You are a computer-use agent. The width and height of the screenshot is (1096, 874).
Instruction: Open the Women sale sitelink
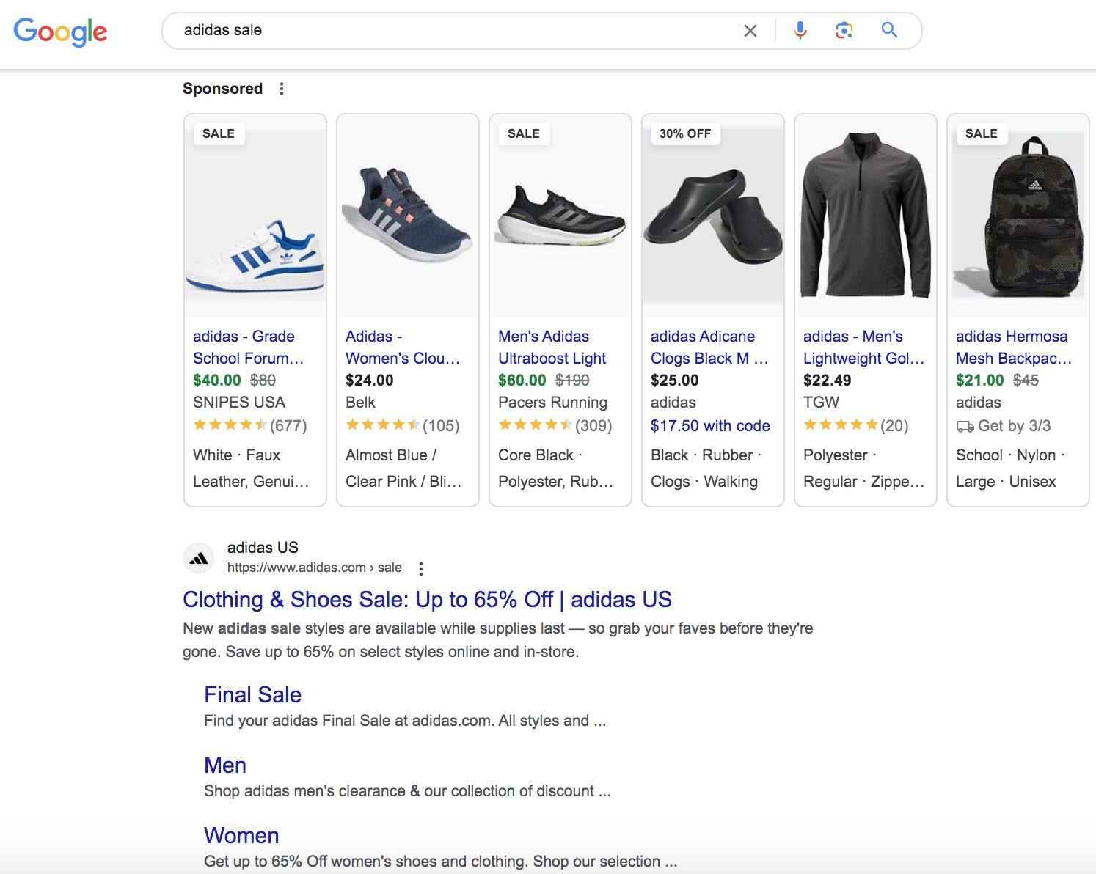[241, 835]
